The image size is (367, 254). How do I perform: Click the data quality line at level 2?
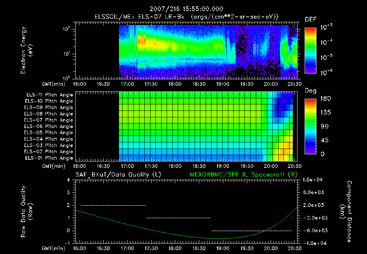point(113,205)
